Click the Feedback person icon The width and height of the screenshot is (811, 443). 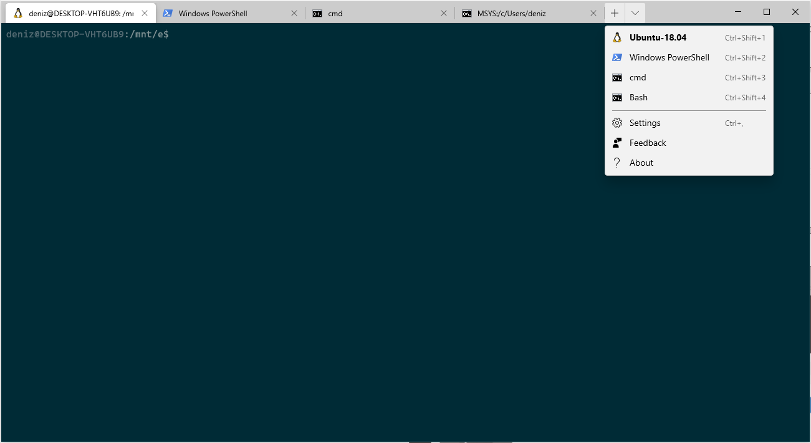pyautogui.click(x=617, y=143)
